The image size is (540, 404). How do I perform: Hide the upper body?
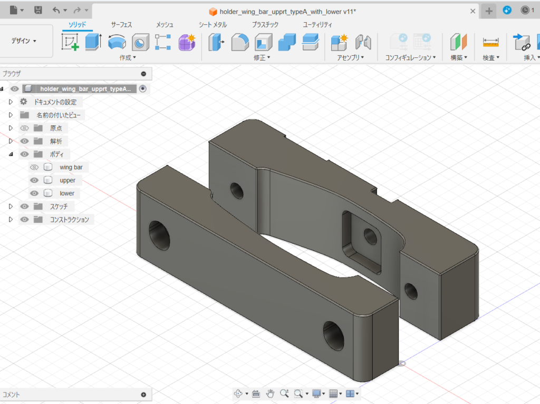coord(35,181)
